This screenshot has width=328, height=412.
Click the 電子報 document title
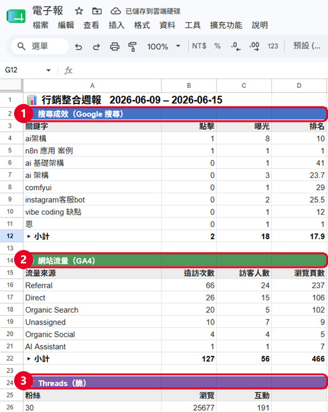click(48, 11)
